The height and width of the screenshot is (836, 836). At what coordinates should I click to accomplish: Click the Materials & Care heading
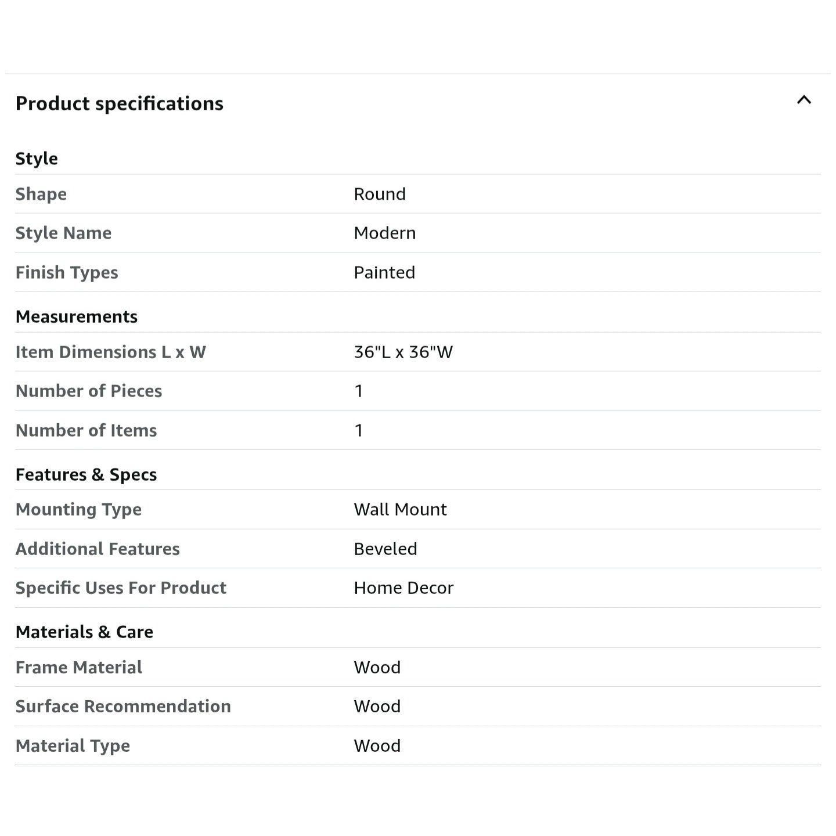coord(84,632)
